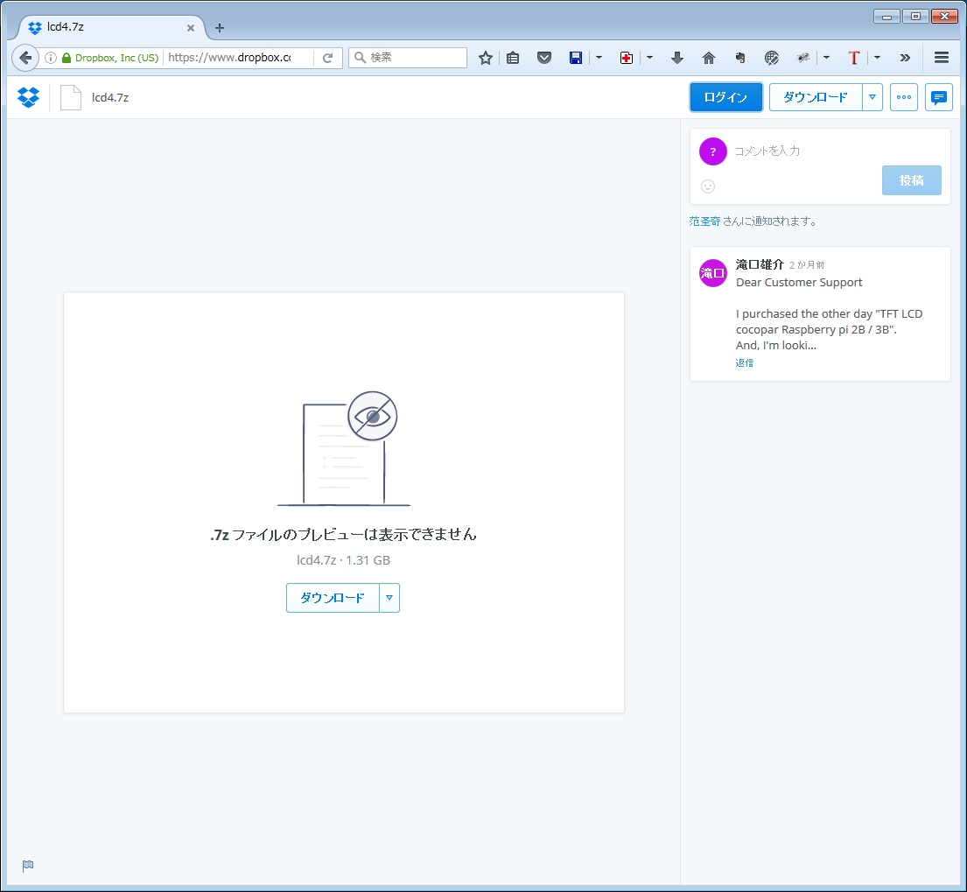Show more hidden toolbar items chevron
This screenshot has width=967, height=892.
905,58
